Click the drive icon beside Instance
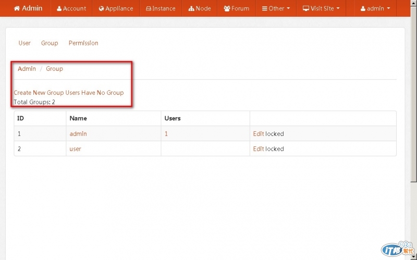The height and width of the screenshot is (260, 417). click(x=149, y=8)
